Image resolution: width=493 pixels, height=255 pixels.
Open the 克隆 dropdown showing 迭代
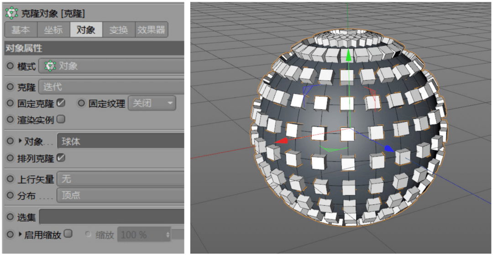(x=111, y=87)
